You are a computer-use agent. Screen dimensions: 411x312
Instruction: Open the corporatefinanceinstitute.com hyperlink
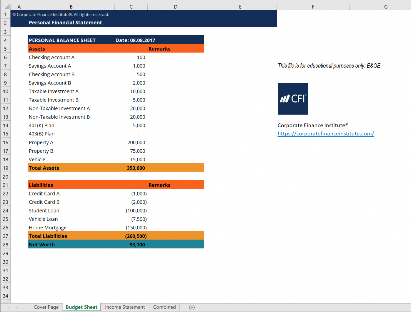click(326, 134)
